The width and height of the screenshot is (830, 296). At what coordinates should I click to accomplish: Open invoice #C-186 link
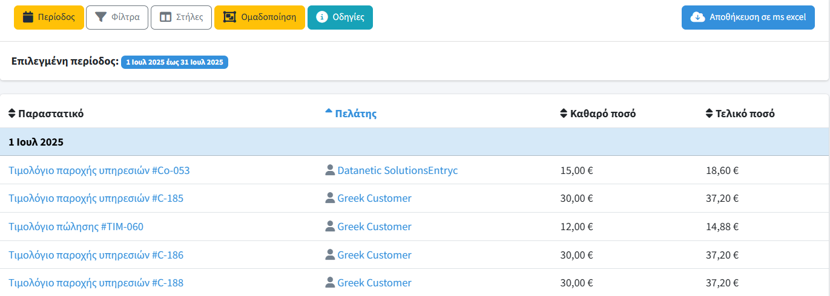tap(96, 255)
